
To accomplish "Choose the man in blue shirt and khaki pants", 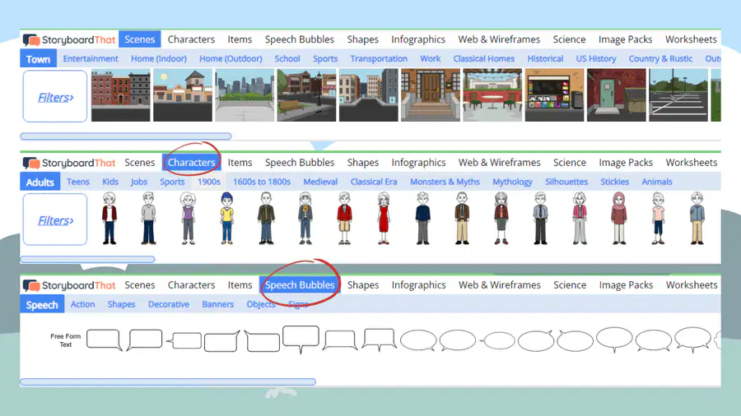I will click(x=697, y=218).
